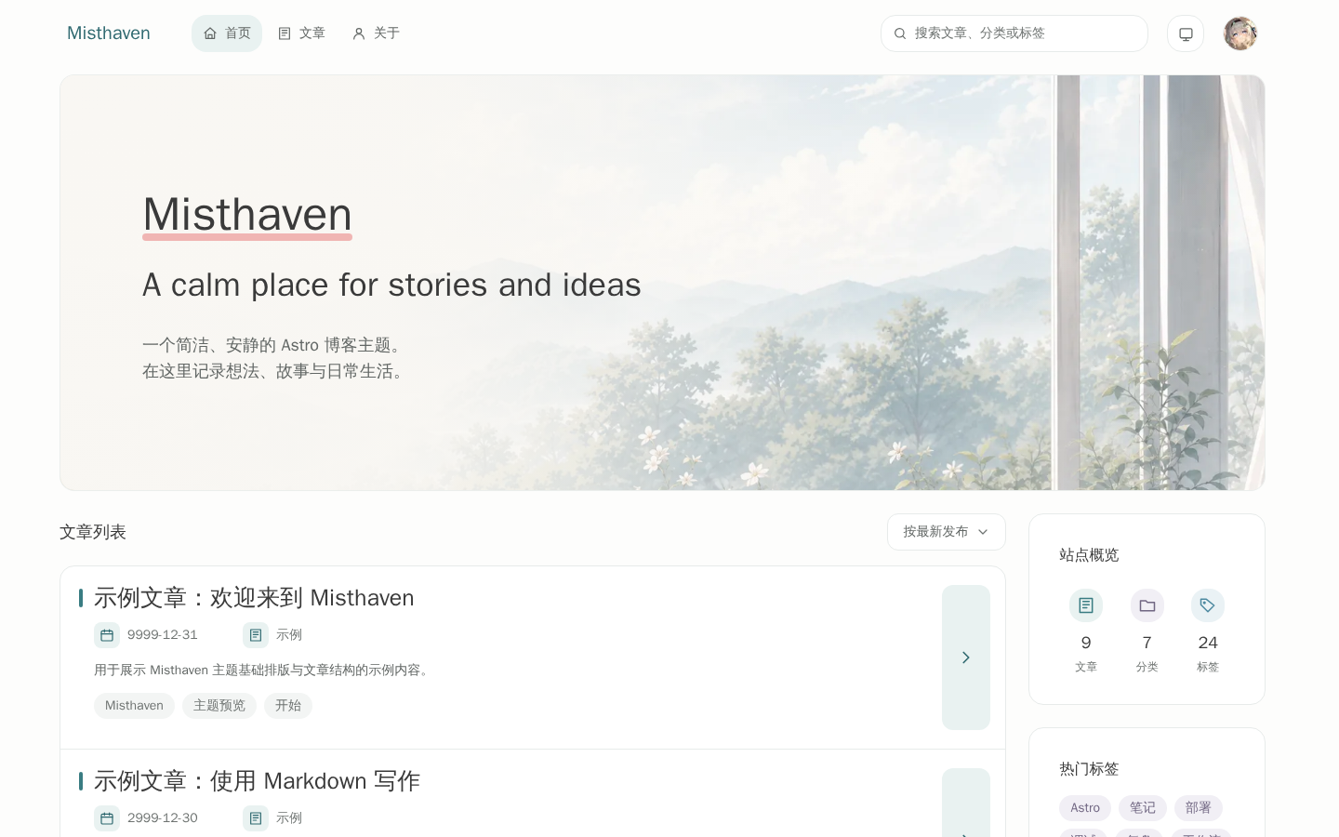1339x837 pixels.
Task: Click the 分类 folder icon in 站点概览
Action: coord(1147,605)
